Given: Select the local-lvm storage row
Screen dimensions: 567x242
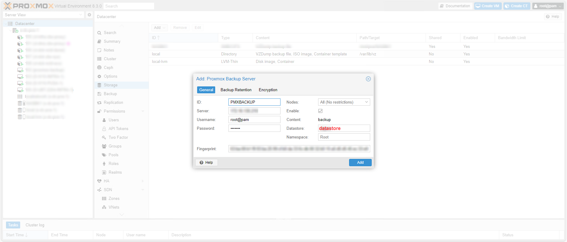Looking at the screenshot, I should [356, 61].
